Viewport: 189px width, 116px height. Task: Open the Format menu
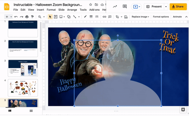(x=51, y=10)
